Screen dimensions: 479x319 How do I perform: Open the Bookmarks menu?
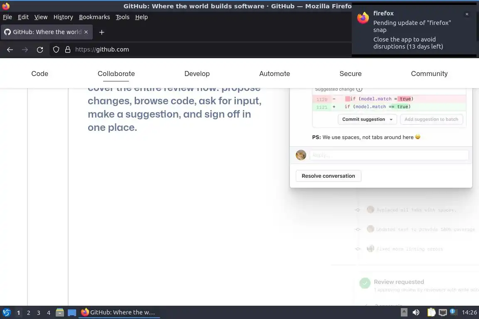(x=94, y=17)
